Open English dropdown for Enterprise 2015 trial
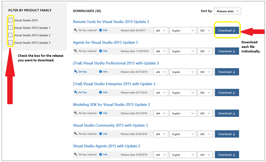The image size is (266, 162). [183, 92]
